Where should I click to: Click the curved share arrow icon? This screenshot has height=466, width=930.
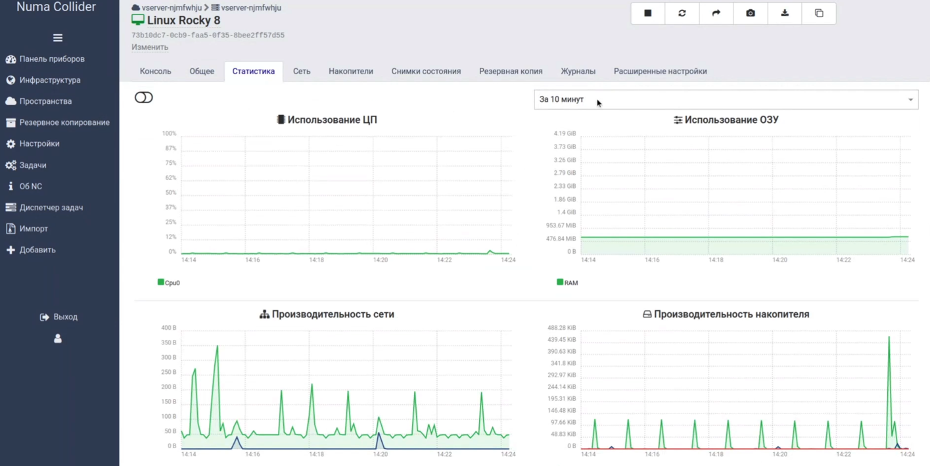(x=716, y=13)
